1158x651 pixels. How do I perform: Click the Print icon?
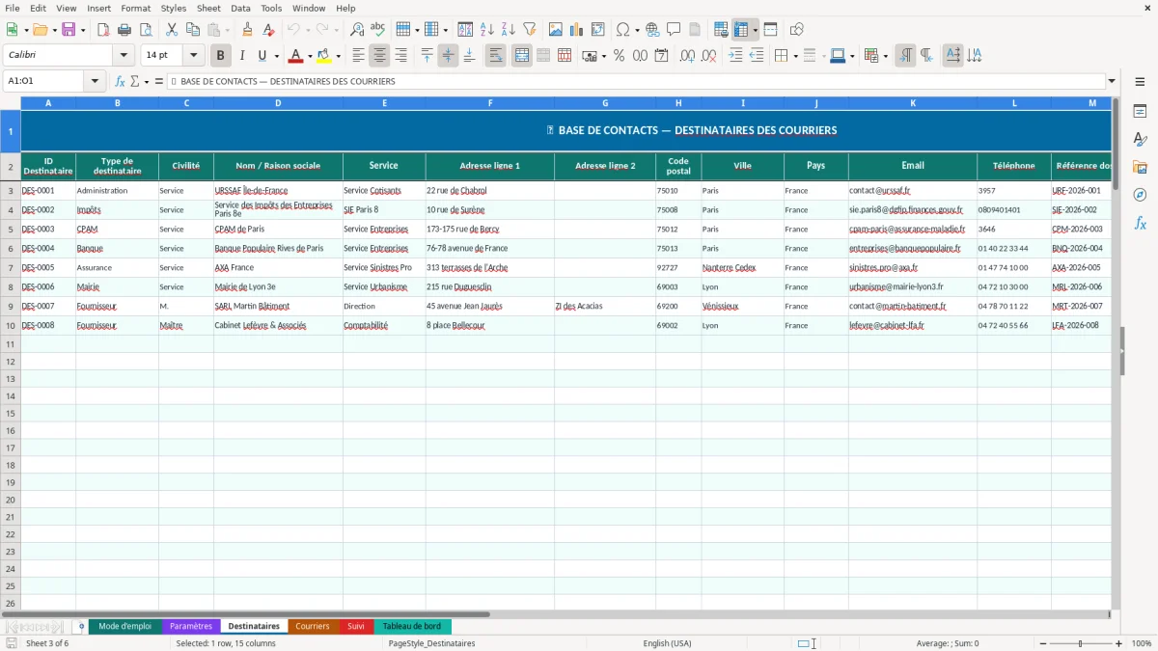click(x=124, y=30)
